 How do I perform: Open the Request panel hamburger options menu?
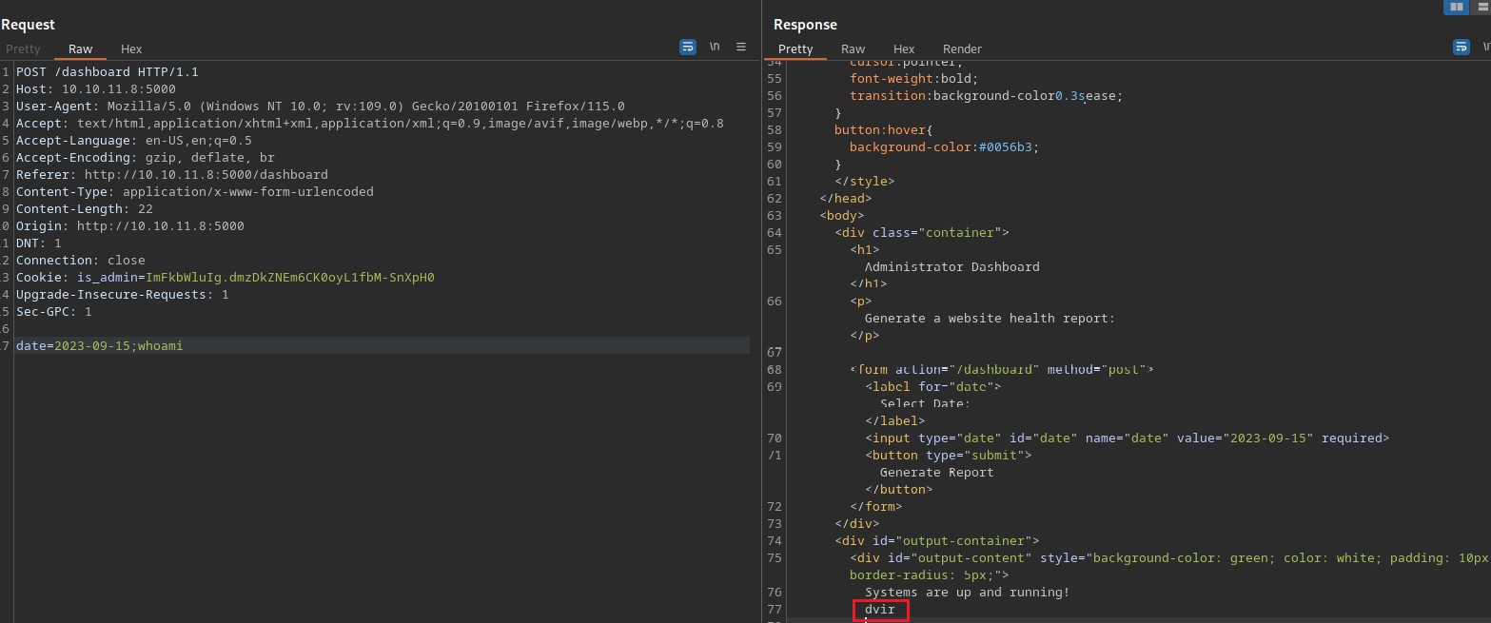click(741, 47)
